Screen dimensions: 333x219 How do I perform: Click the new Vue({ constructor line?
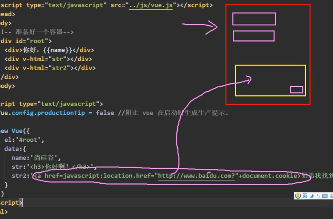(x=14, y=131)
